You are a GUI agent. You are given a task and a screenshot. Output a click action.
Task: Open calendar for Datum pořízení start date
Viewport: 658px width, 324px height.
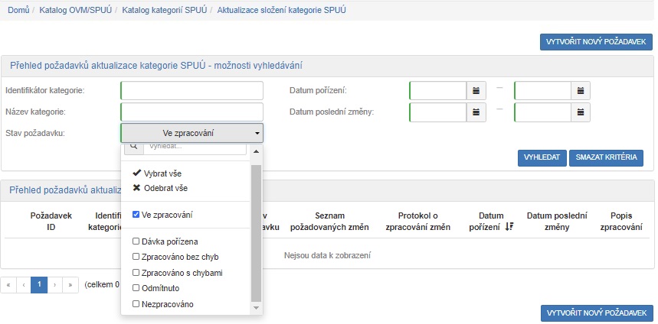[476, 91]
